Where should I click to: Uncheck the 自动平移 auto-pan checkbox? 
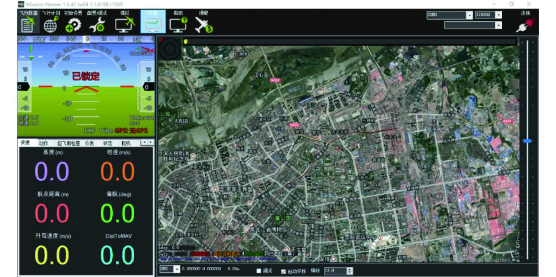point(283,271)
